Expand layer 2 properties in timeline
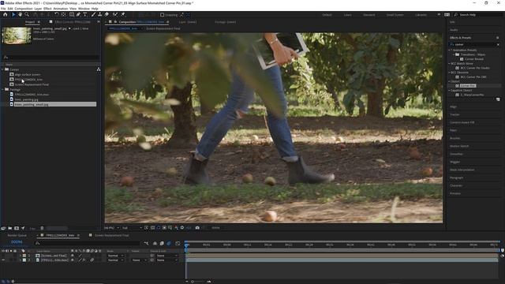Image resolution: width=505 pixels, height=284 pixels. [x=20, y=260]
